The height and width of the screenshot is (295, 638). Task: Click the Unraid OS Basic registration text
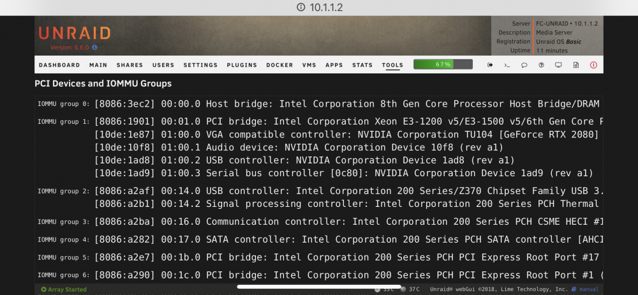[559, 42]
